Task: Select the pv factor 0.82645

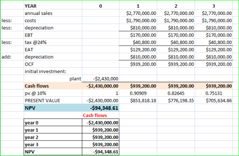Action: click(x=176, y=93)
